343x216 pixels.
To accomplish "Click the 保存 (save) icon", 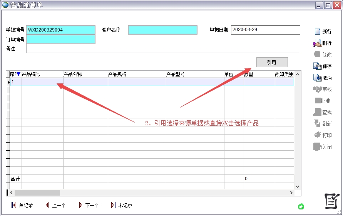I will (x=317, y=66).
